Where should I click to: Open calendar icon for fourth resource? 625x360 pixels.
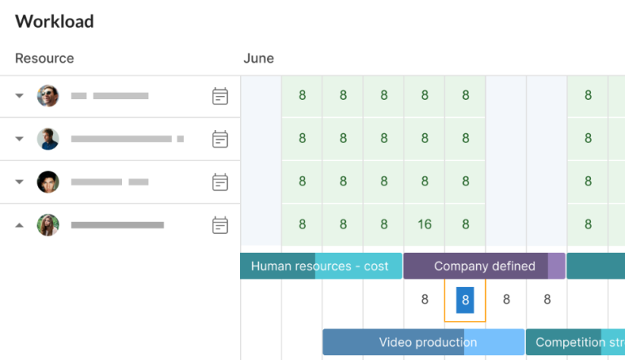(220, 225)
